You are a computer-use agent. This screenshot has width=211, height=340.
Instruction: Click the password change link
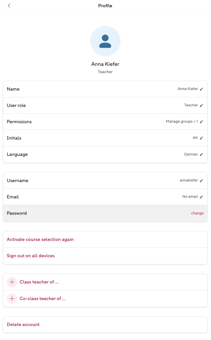(x=197, y=213)
